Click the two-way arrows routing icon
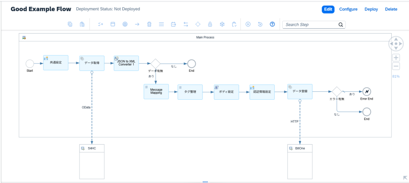The height and width of the screenshot is (183, 409). click(x=186, y=24)
